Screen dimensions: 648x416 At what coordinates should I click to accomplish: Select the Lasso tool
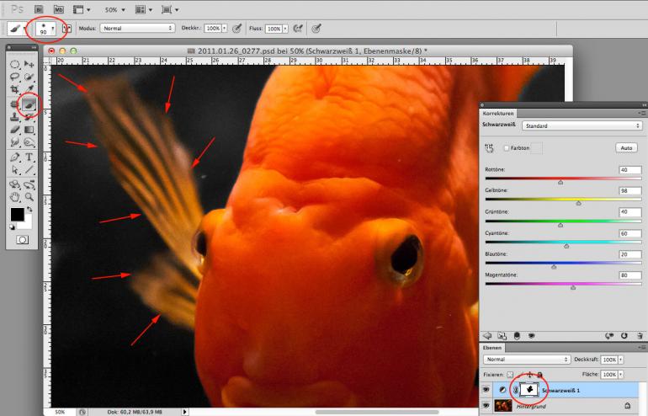[x=15, y=77]
